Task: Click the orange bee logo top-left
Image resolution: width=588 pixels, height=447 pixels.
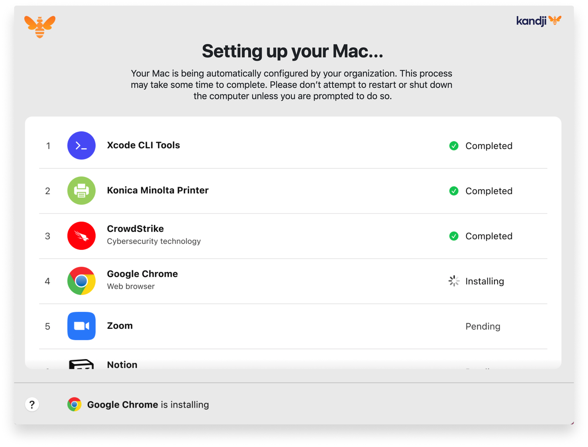Action: [40, 27]
